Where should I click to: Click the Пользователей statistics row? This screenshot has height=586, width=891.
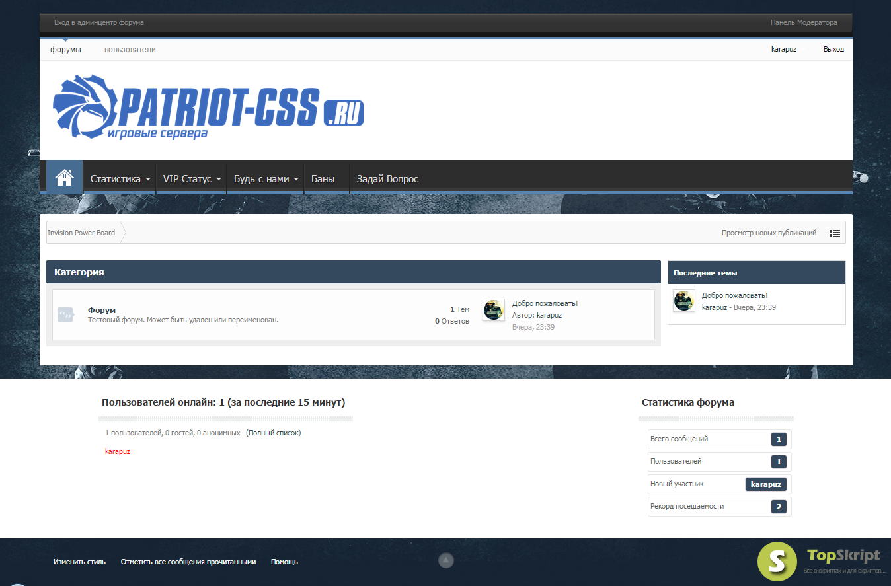point(719,462)
